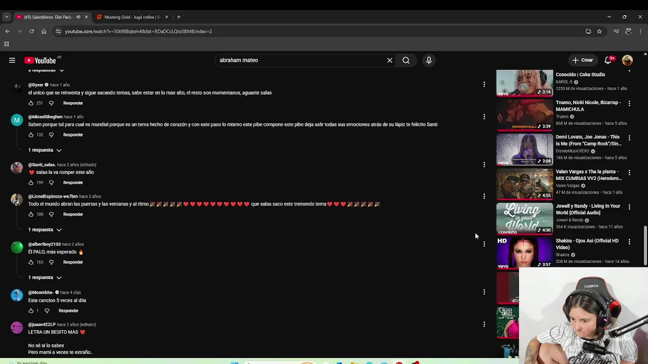The height and width of the screenshot is (364, 648).
Task: Click the Crear button
Action: pyautogui.click(x=582, y=60)
